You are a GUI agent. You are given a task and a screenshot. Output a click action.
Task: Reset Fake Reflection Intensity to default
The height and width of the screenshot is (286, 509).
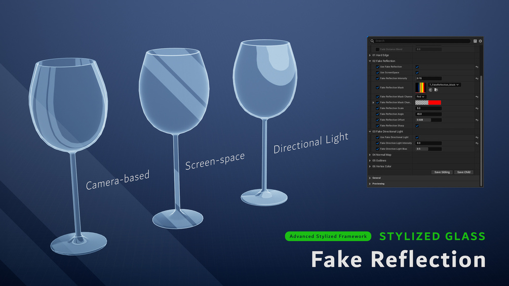(477, 78)
